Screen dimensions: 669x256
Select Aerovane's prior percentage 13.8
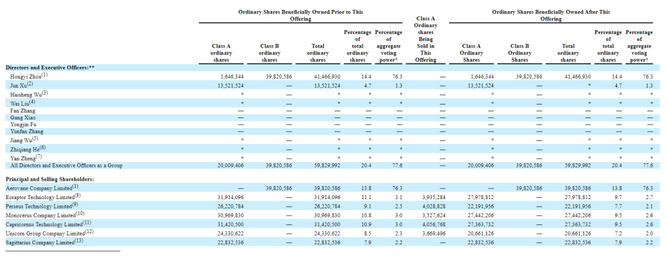(x=367, y=188)
